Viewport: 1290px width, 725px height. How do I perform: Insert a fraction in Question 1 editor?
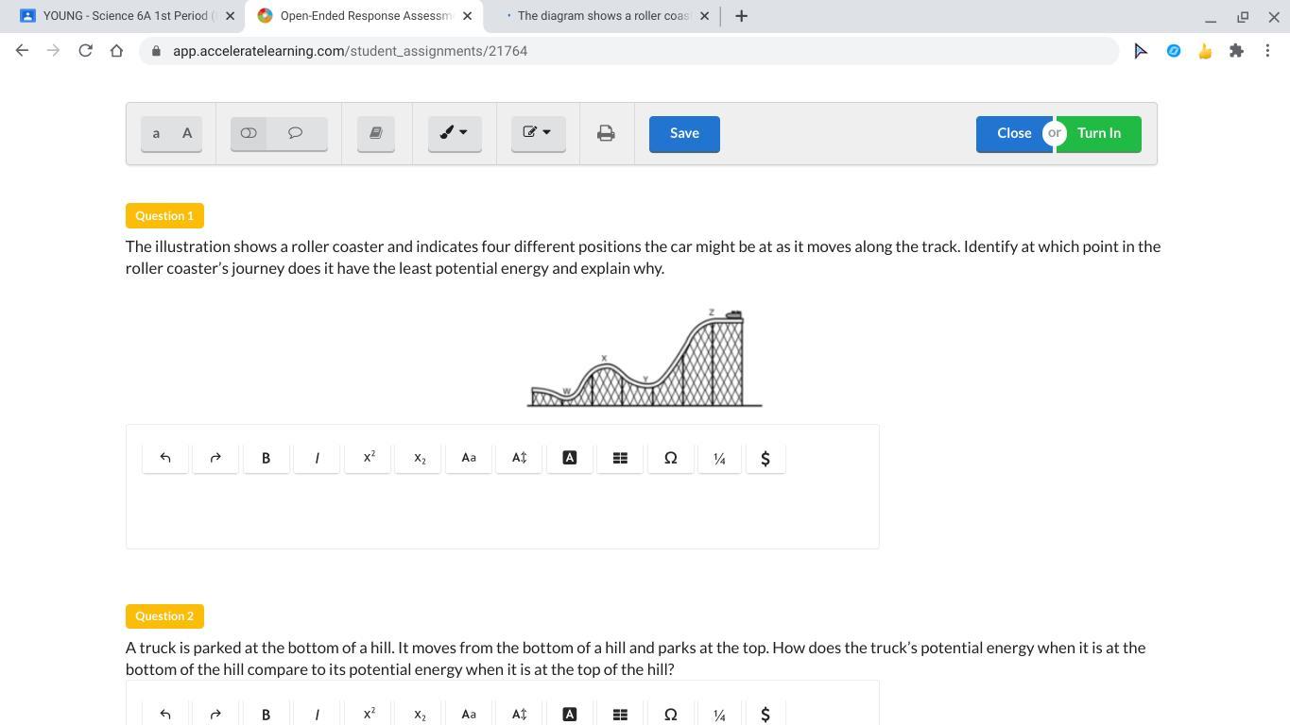tap(719, 458)
